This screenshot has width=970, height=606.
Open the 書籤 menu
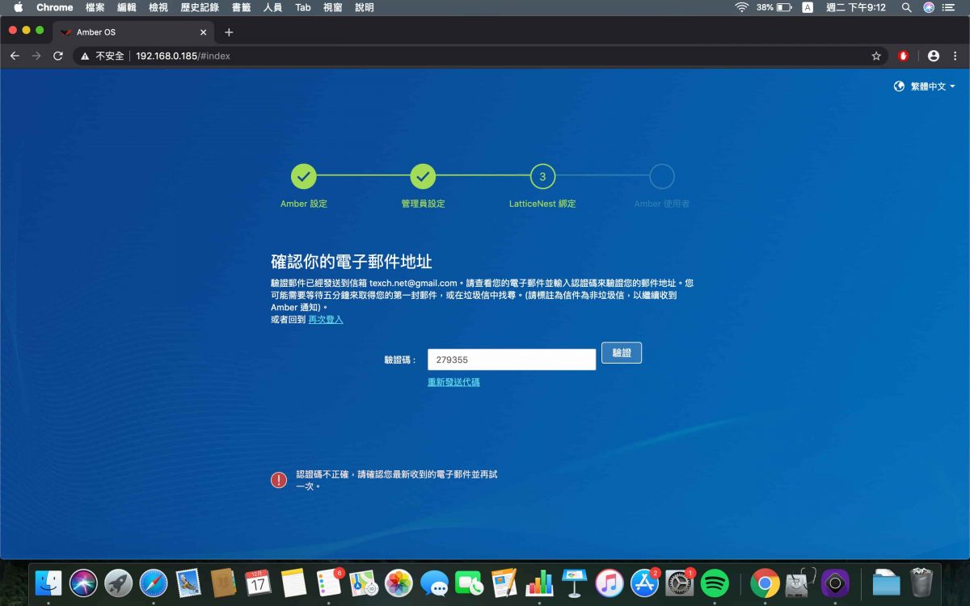241,7
